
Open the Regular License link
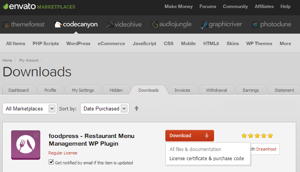coord(63,153)
